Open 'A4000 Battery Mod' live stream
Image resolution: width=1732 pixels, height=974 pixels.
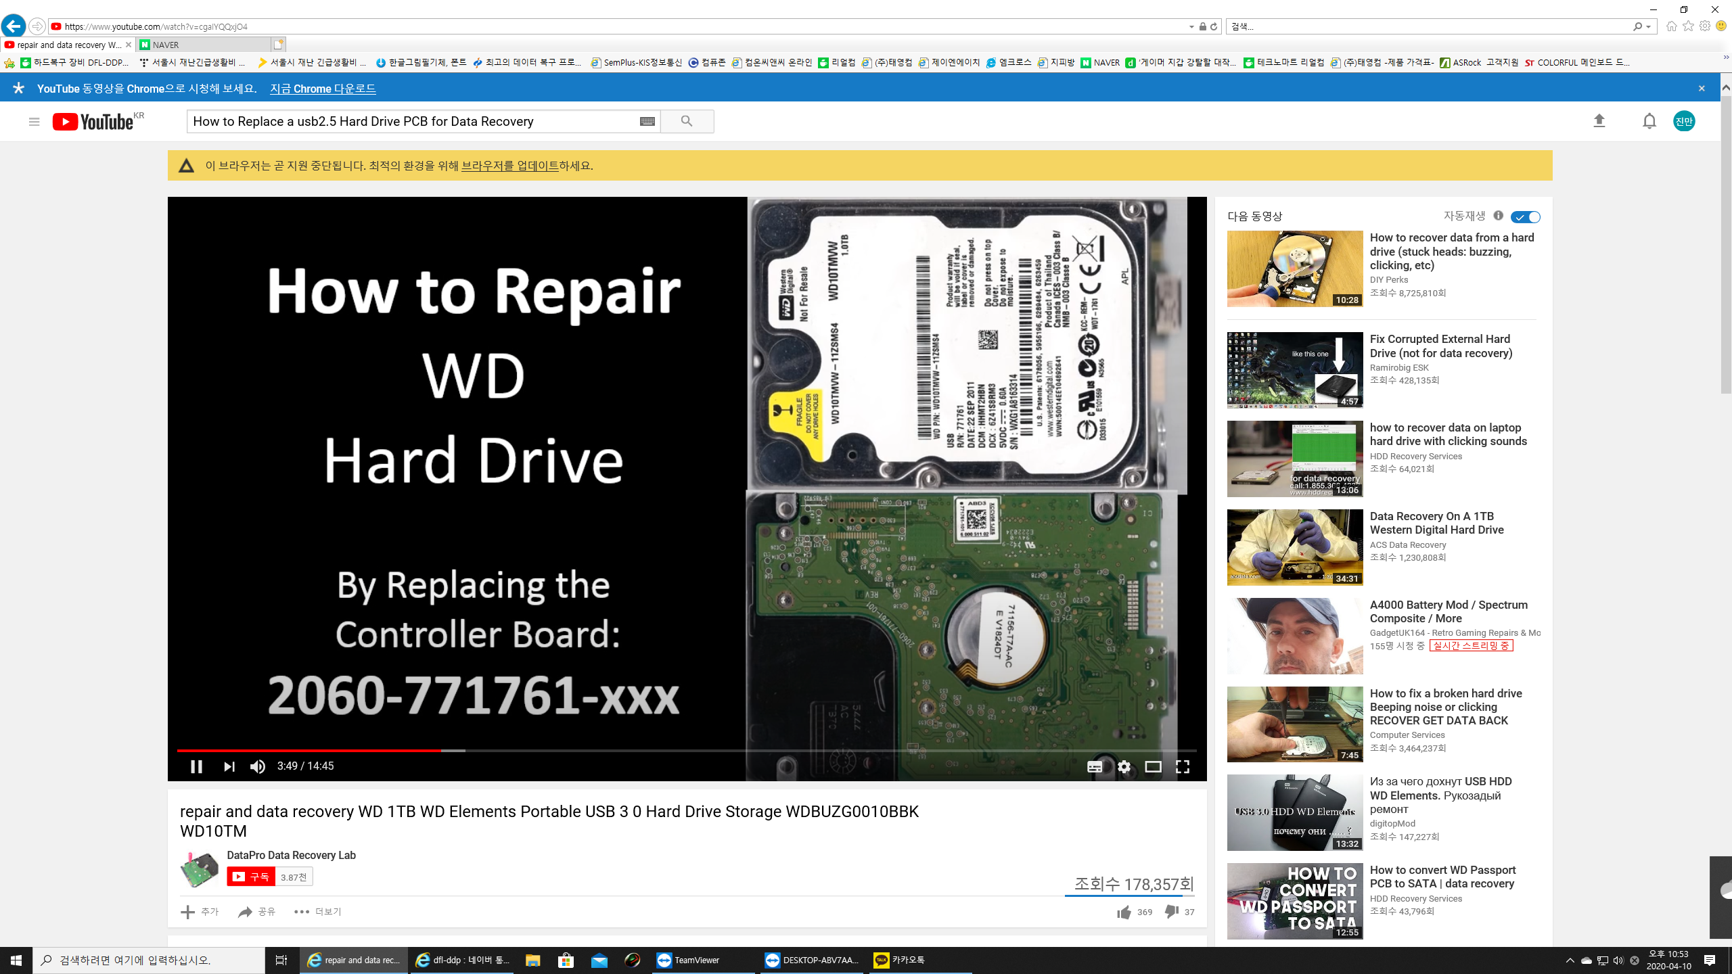click(1449, 611)
